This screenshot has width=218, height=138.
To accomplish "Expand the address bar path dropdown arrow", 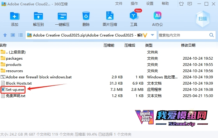I will tap(152, 35).
